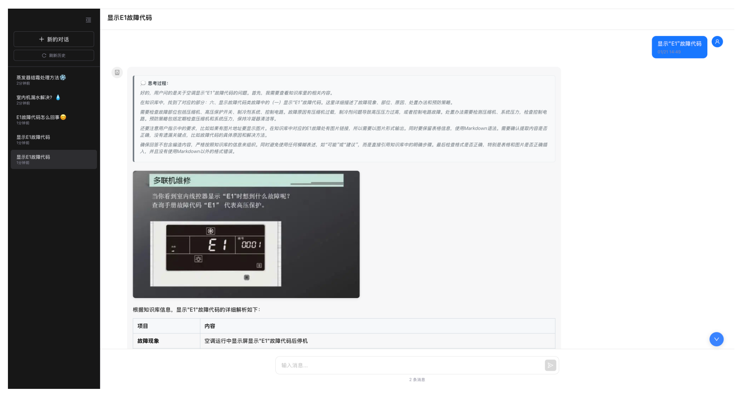Open the 多联机维修 E1 fault image

pyautogui.click(x=246, y=234)
